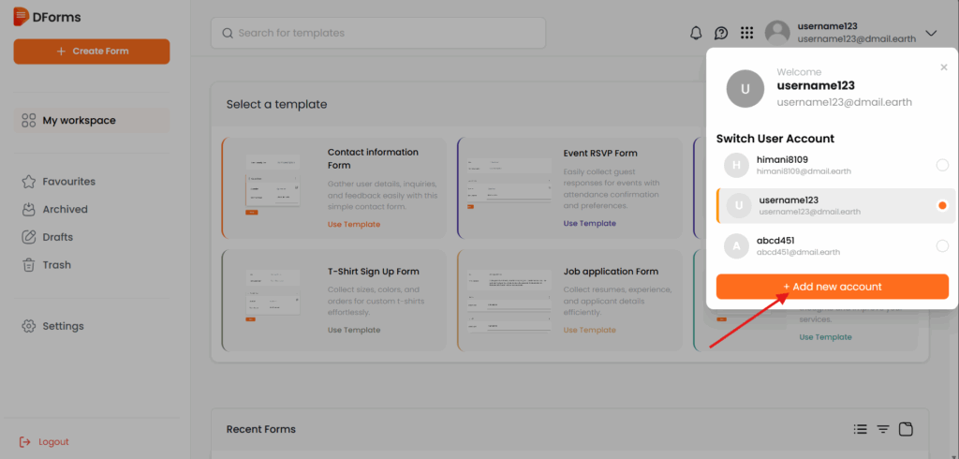959x459 pixels.
Task: Use the Event RSVP Form template link
Action: (589, 224)
